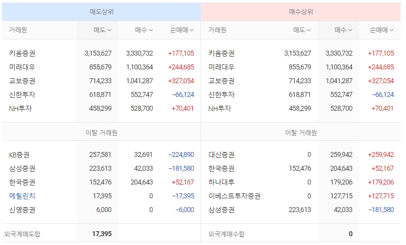Select 한국증권 in 매도상위 이탈 거래원

(x=22, y=182)
